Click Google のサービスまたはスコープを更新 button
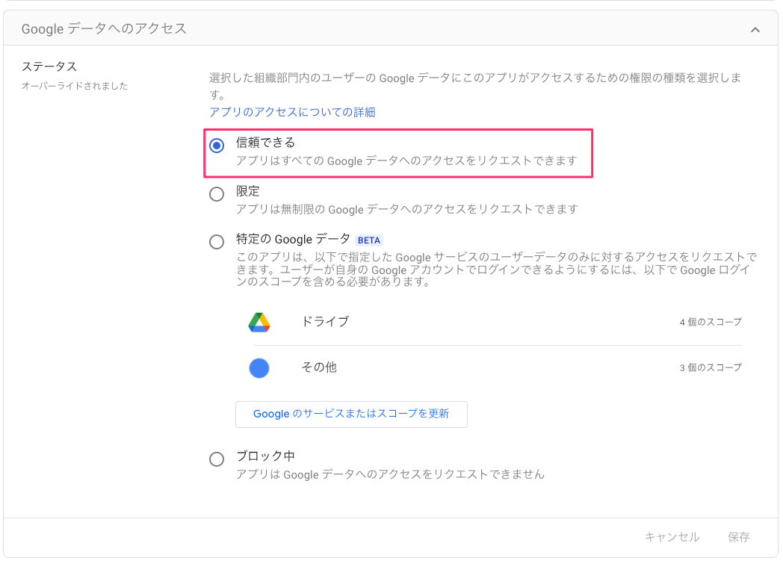Image resolution: width=783 pixels, height=569 pixels. coord(351,414)
